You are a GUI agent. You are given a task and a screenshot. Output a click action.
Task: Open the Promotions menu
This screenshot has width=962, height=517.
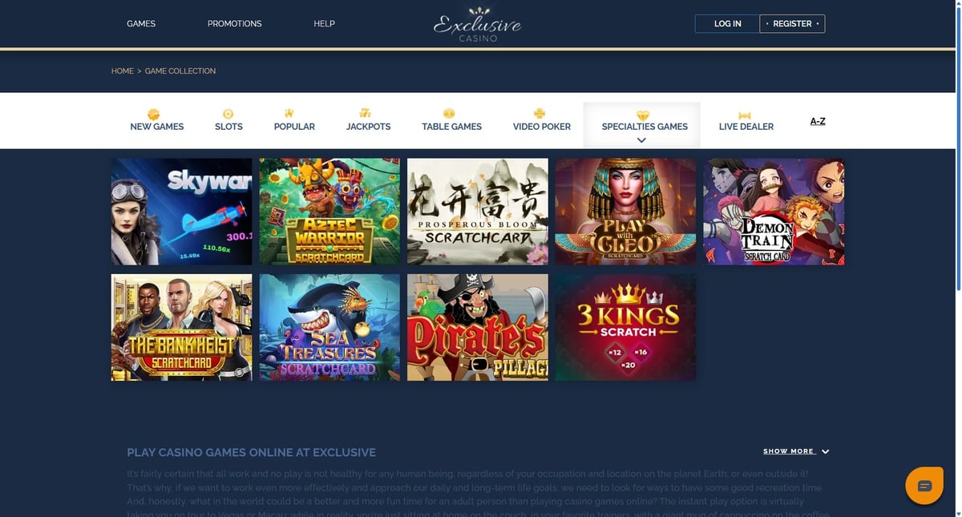coord(235,24)
